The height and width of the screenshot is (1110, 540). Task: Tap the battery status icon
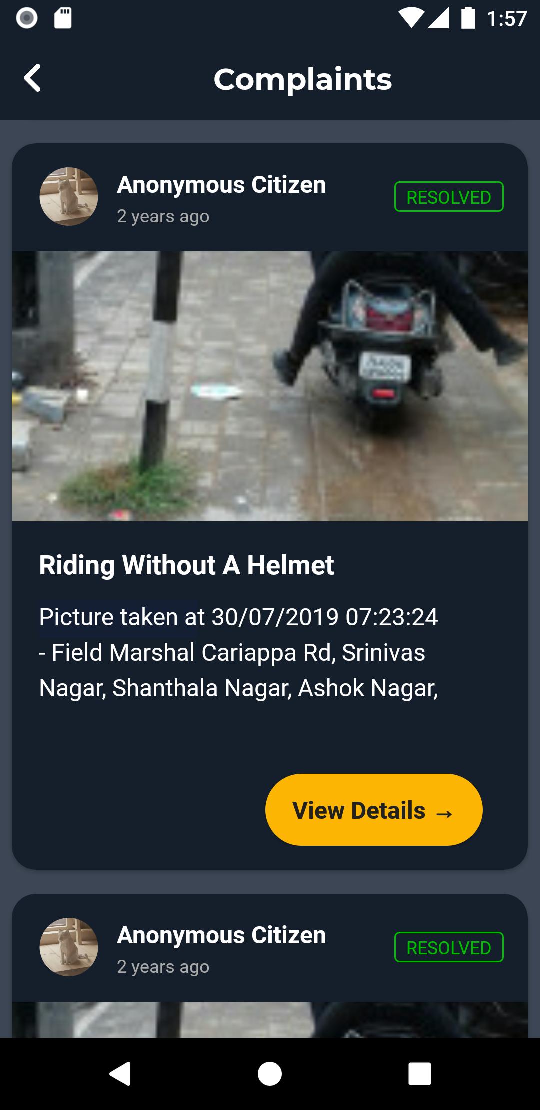[468, 18]
